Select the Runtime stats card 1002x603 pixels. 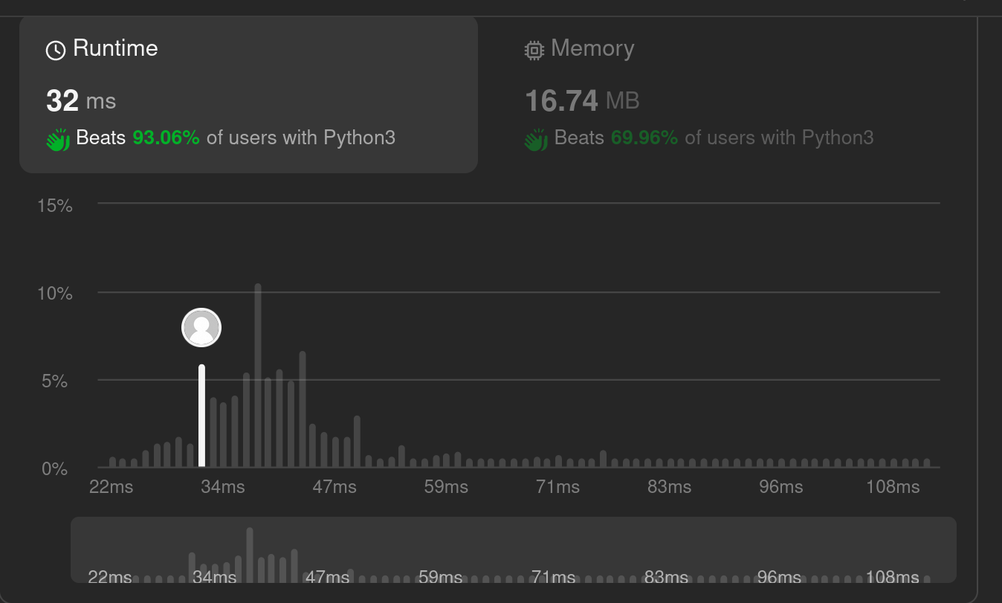pos(248,94)
